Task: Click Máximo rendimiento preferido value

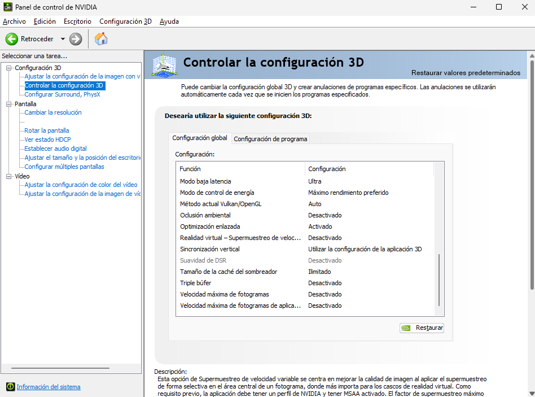Action: pos(348,193)
